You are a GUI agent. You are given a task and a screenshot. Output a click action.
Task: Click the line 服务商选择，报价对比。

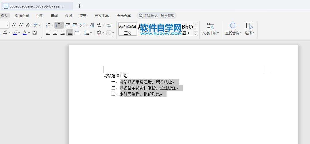pos(141,94)
